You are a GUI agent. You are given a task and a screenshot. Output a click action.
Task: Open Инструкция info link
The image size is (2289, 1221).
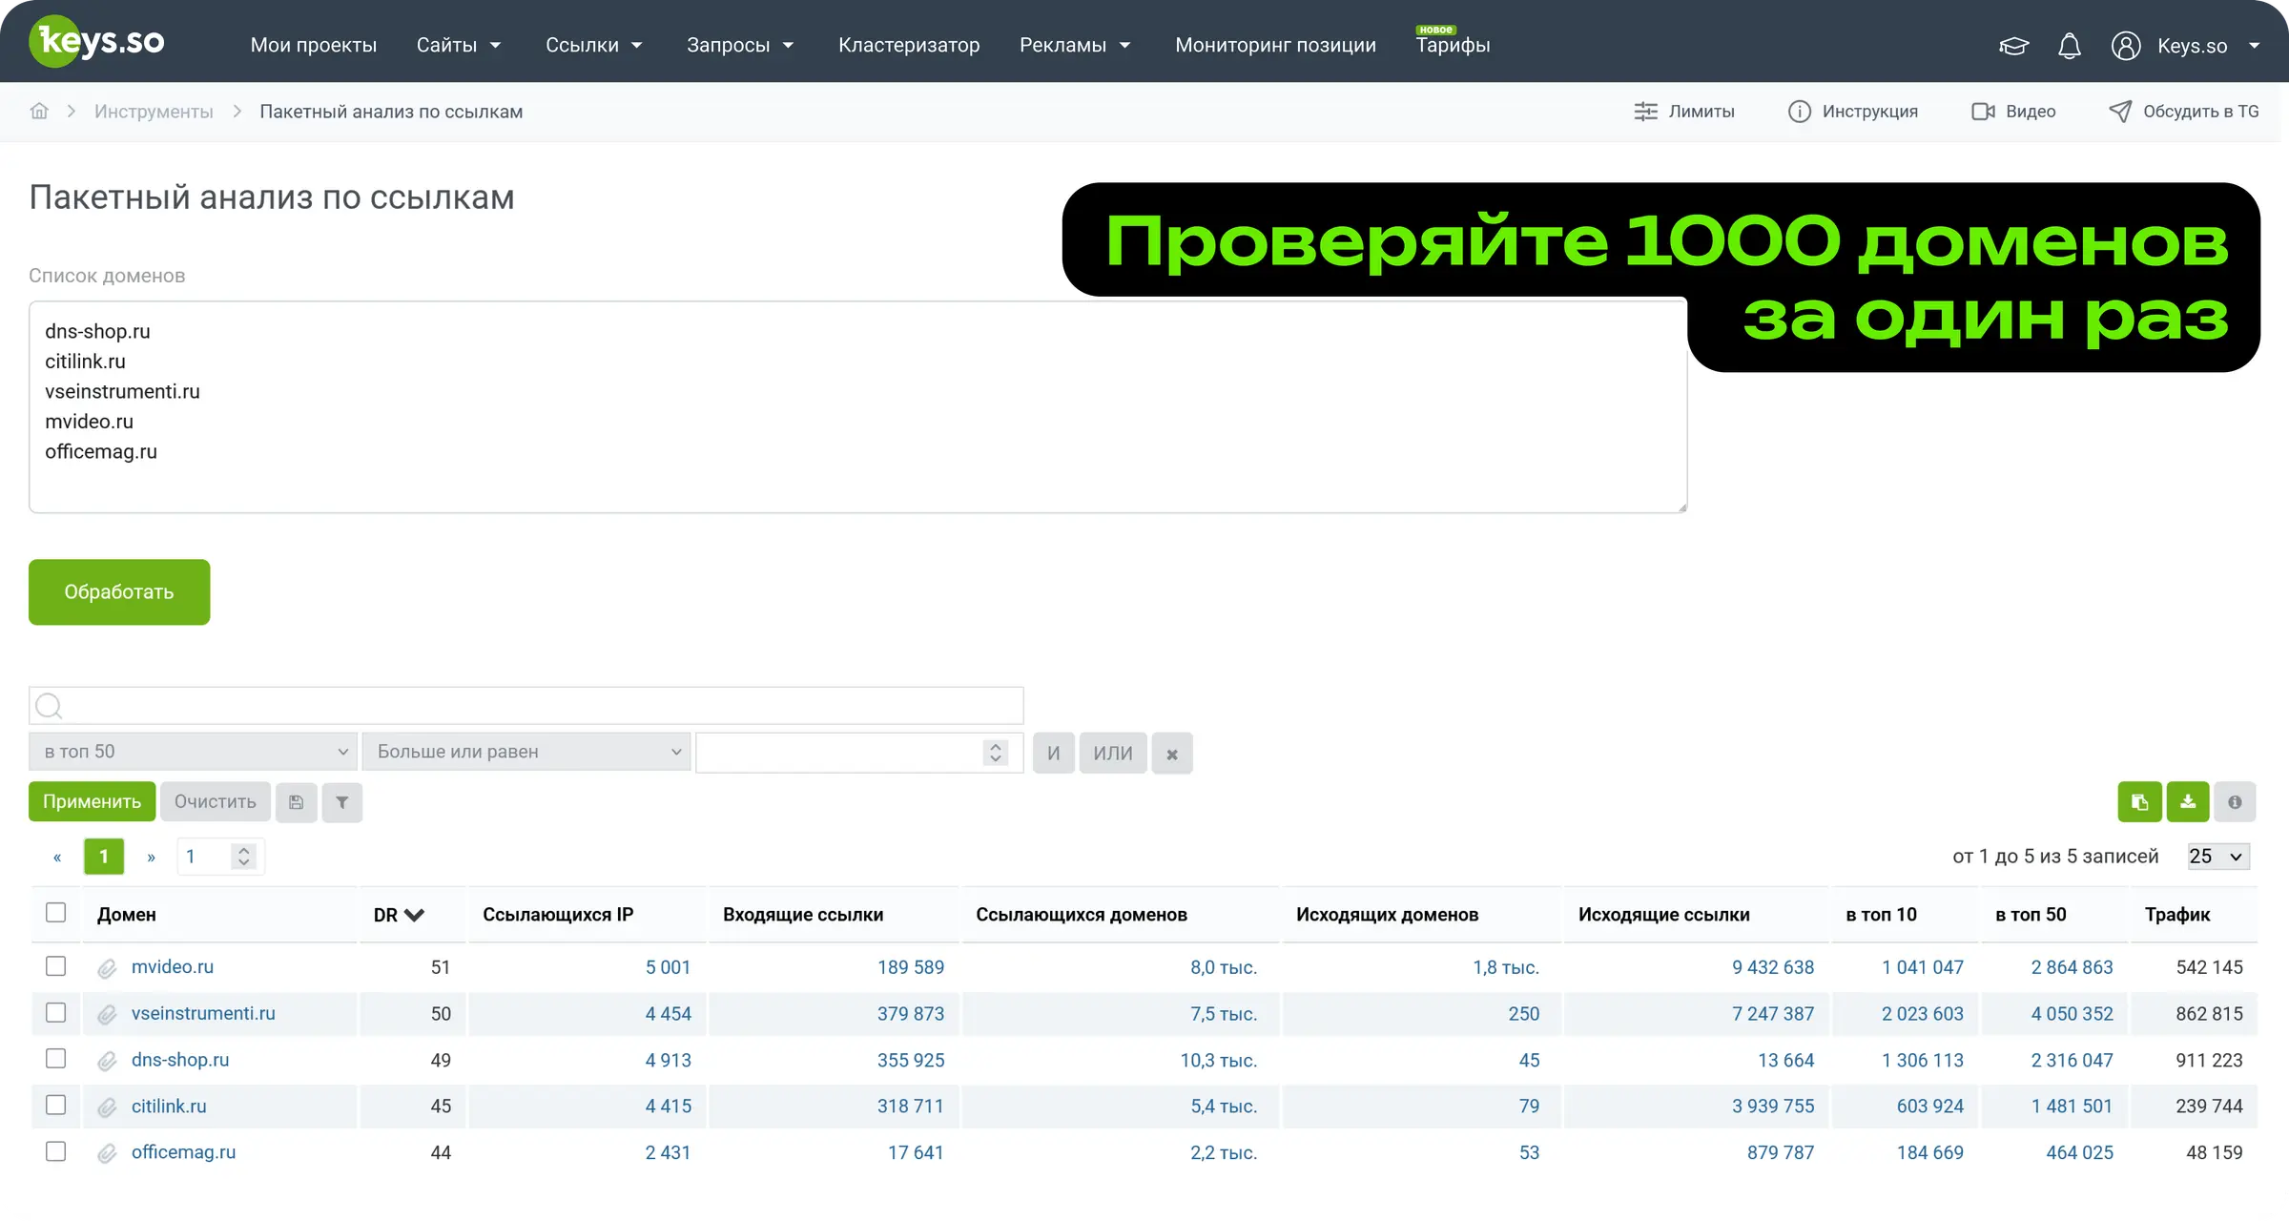[x=1852, y=112]
